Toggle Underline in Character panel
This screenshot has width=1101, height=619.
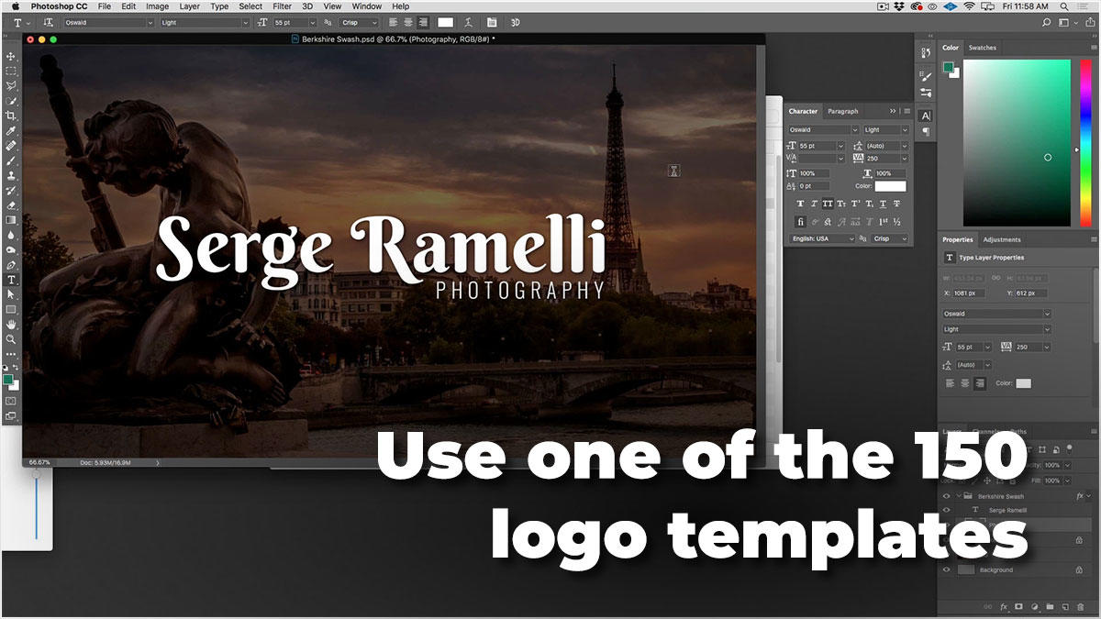(x=883, y=204)
